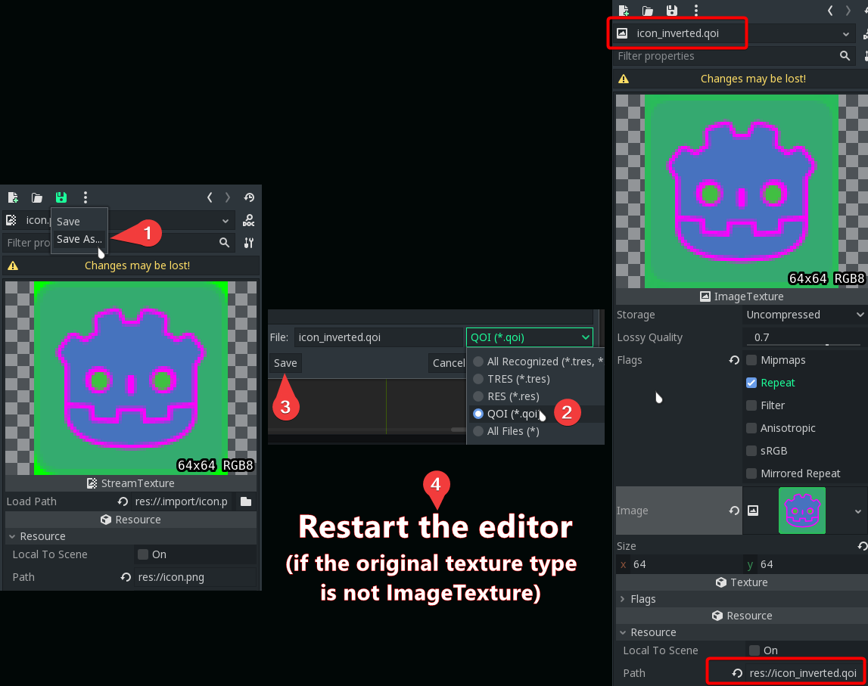Click the File name field icon_inverted.qoi
The width and height of the screenshot is (868, 686).
point(378,337)
